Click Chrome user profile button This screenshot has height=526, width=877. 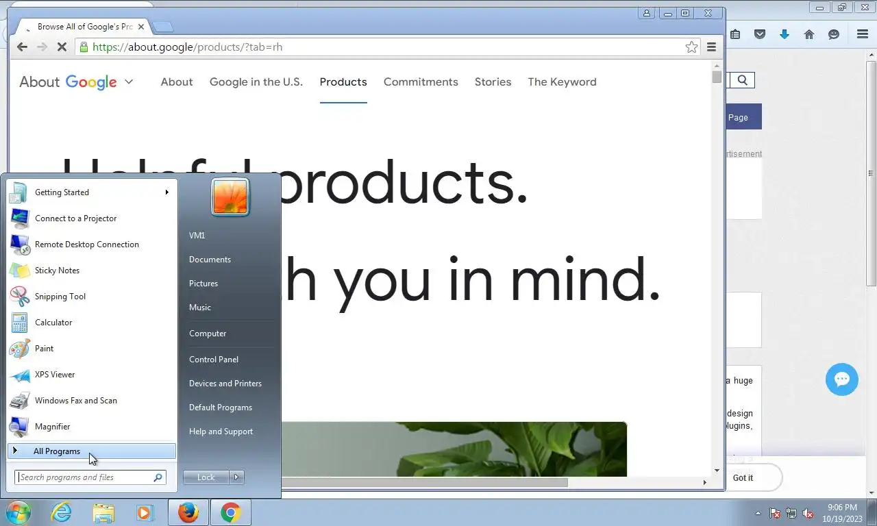click(x=646, y=13)
